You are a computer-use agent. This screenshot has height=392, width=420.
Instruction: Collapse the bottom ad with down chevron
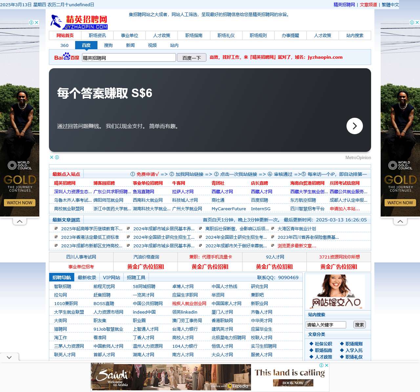pos(9,357)
